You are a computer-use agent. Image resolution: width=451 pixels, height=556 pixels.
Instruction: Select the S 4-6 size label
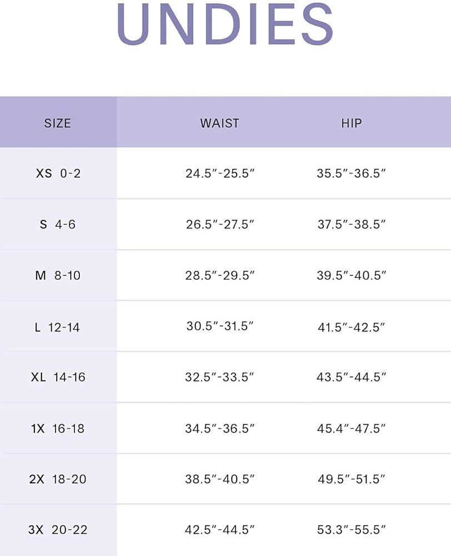coord(58,225)
